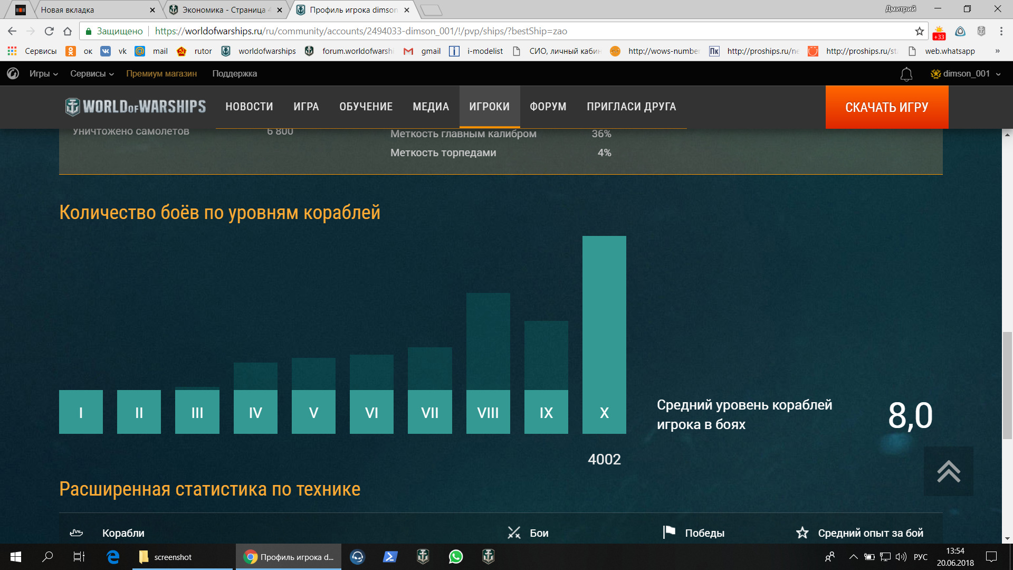Click the СКАЧАТЬ ИГРУ button
1013x570 pixels.
(x=886, y=107)
